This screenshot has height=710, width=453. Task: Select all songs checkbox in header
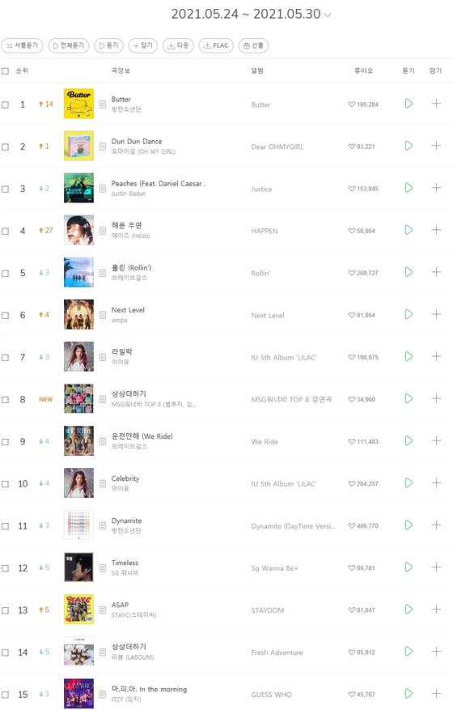[x=6, y=71]
